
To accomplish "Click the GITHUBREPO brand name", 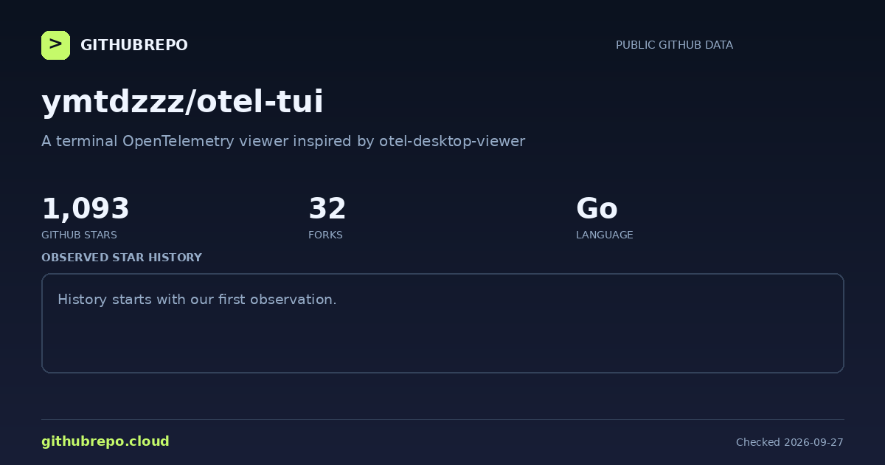I will [x=134, y=45].
